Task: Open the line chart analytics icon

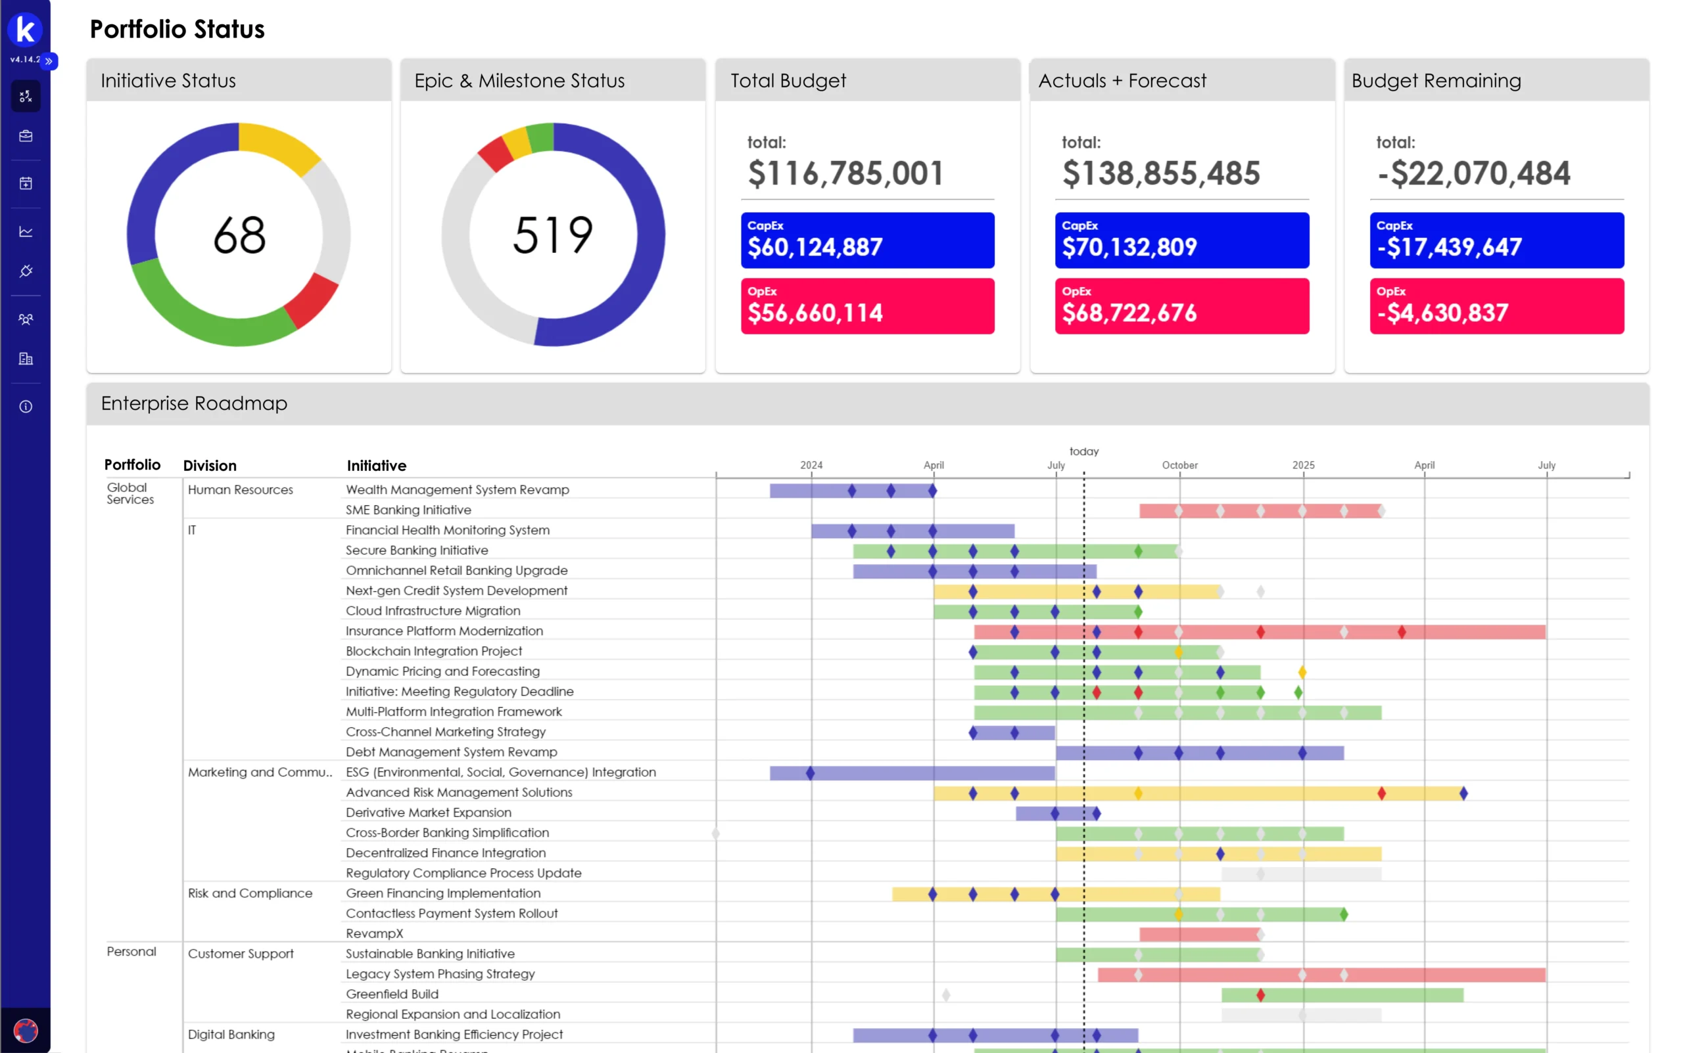Action: click(26, 231)
